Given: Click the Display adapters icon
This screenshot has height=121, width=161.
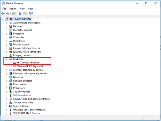Looking at the screenshot, I should click(11, 45).
